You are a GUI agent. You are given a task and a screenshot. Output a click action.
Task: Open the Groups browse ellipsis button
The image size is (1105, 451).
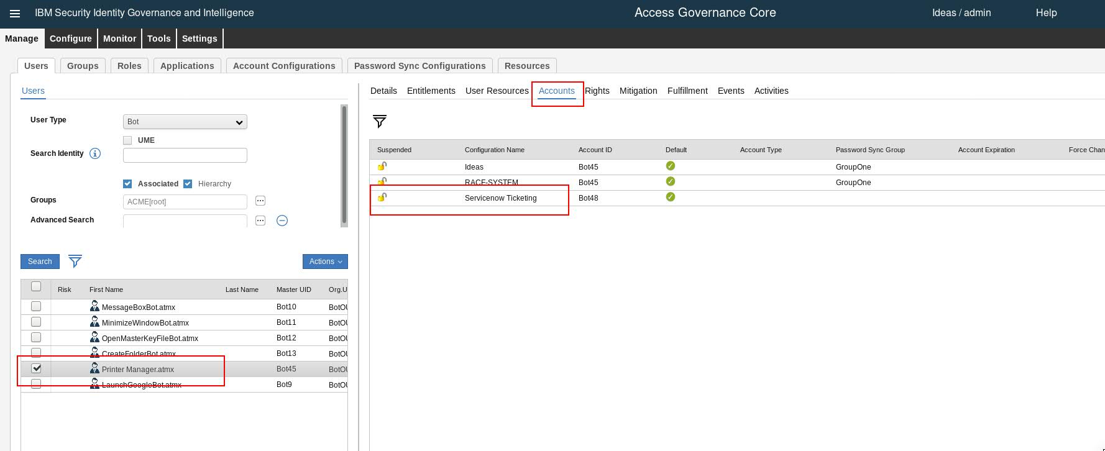(260, 201)
